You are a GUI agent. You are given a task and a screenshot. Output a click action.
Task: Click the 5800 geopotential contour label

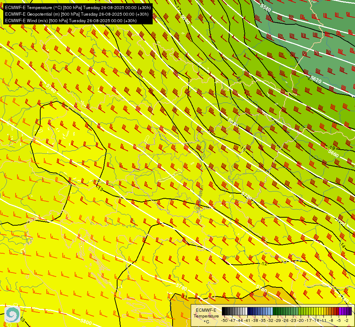(86, 322)
